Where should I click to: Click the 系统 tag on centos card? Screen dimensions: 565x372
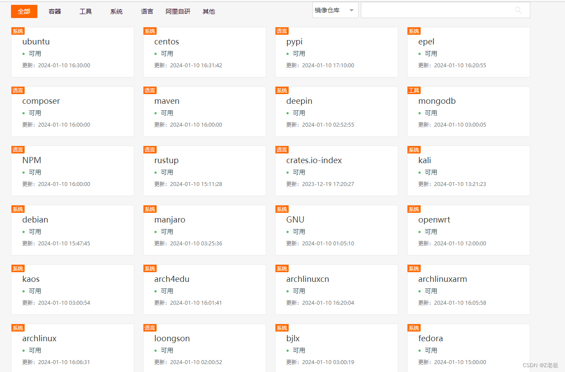[150, 31]
